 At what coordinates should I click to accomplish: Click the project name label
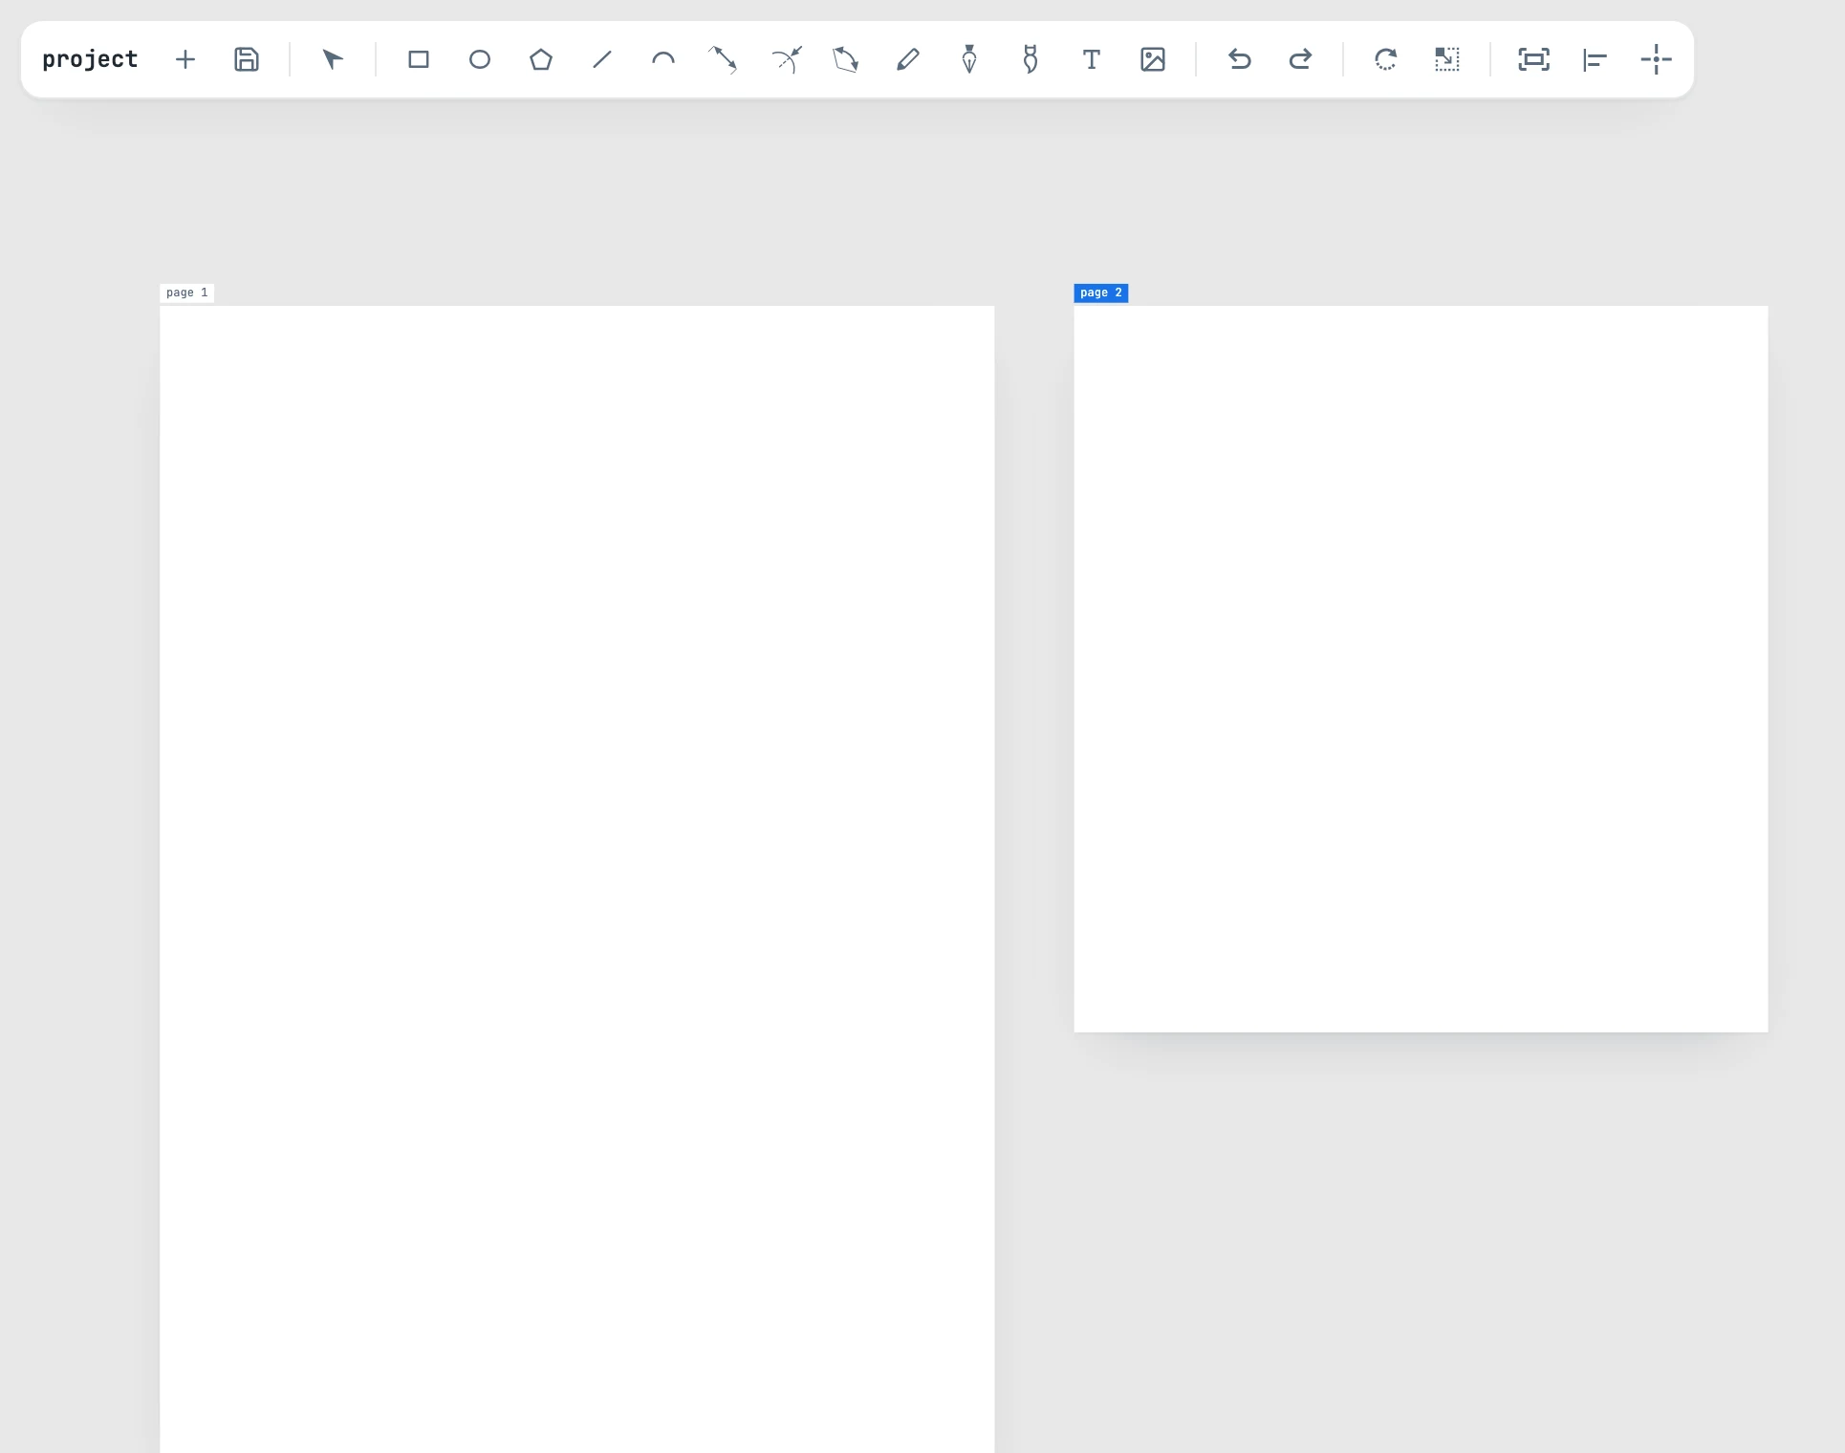90,59
